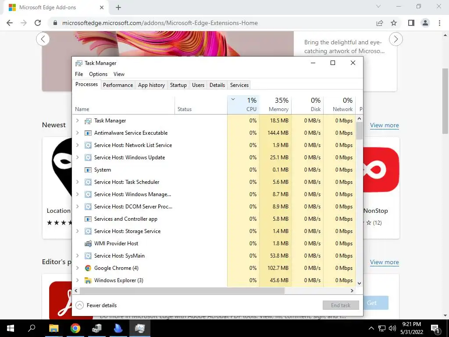The image size is (449, 337).
Task: Click the End task button
Action: point(341,305)
